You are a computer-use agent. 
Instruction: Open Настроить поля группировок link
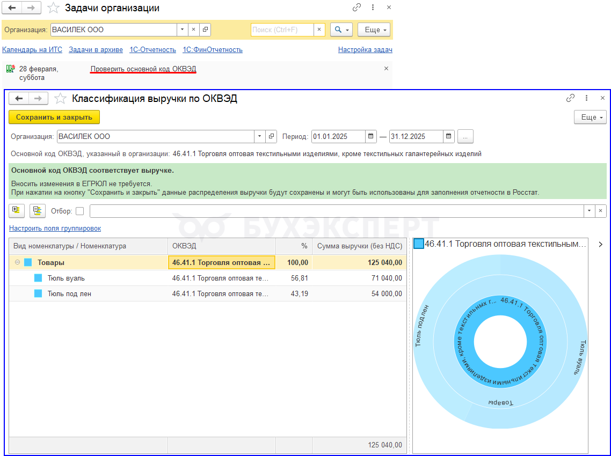coord(55,229)
